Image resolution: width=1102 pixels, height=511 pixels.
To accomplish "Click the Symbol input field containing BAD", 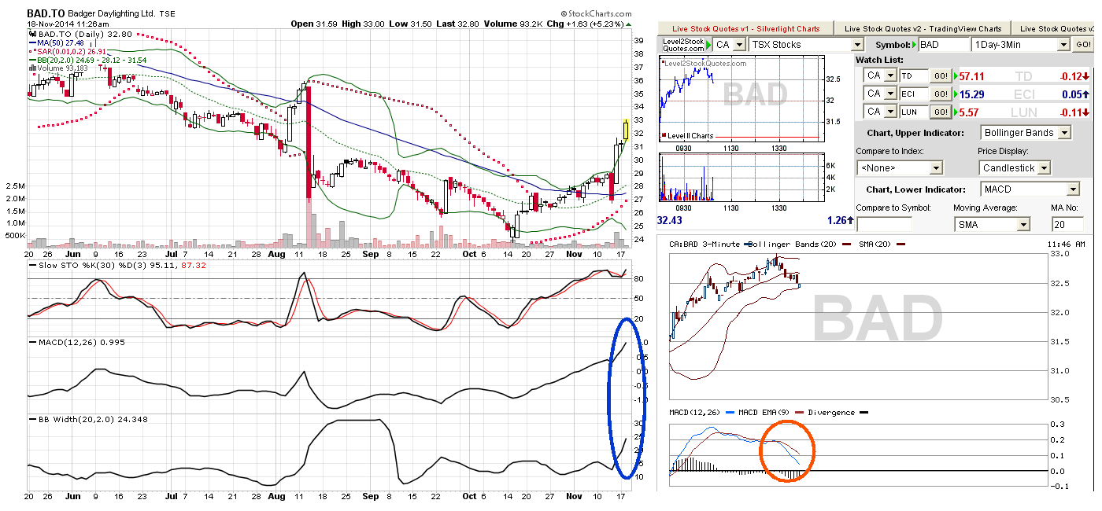I will (x=944, y=45).
